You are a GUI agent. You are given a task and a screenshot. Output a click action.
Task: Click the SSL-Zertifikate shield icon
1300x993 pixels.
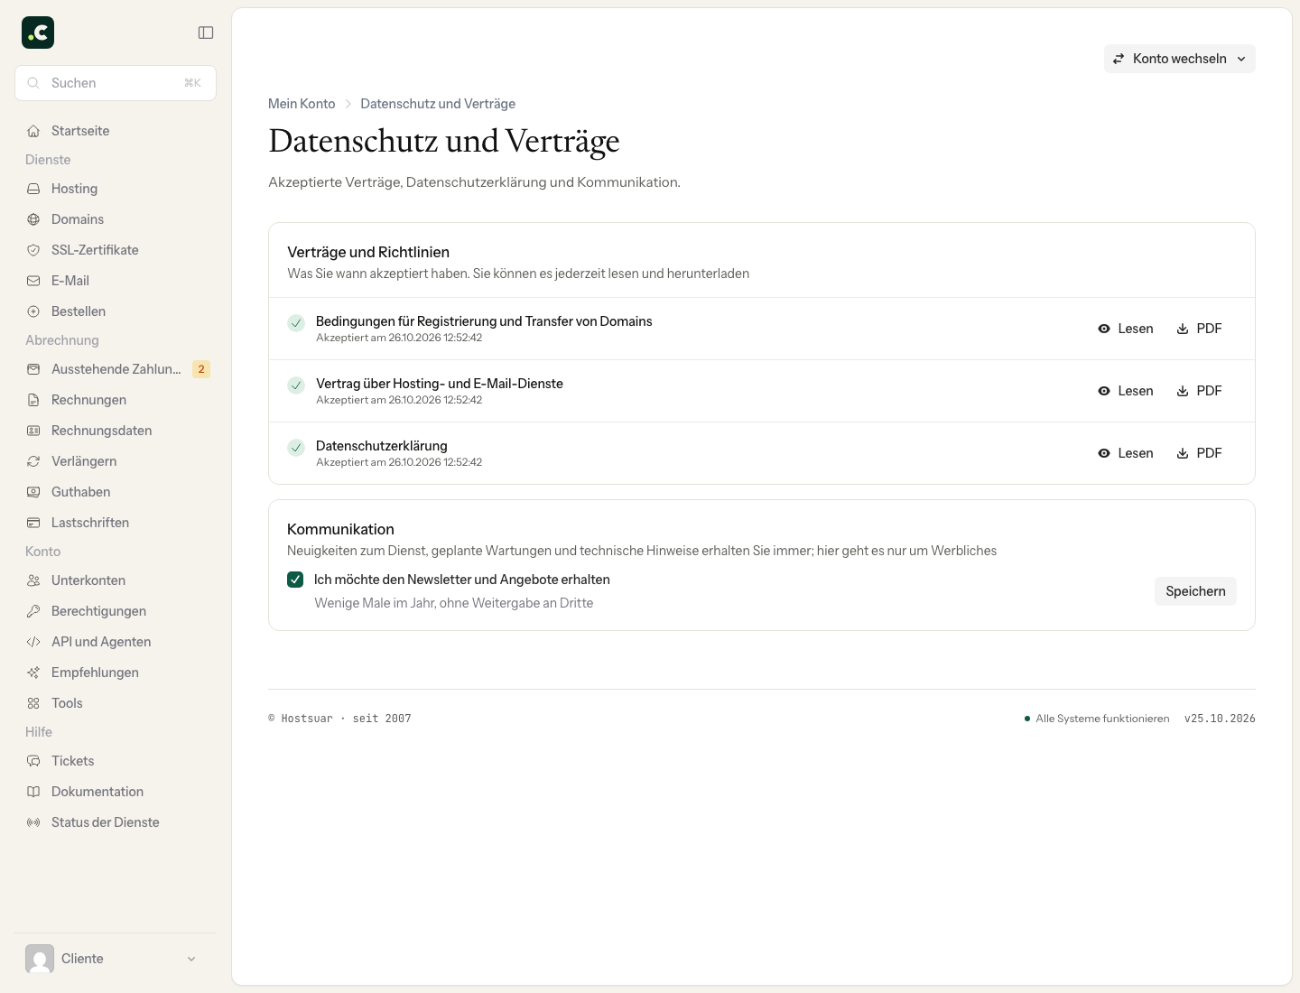33,250
